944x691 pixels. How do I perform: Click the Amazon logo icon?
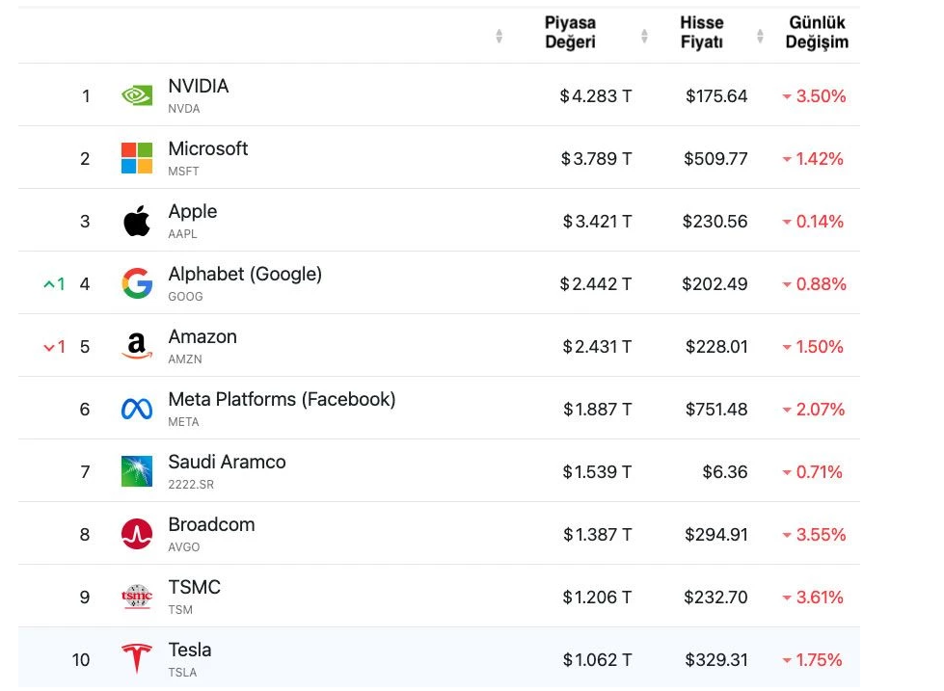[x=137, y=346]
